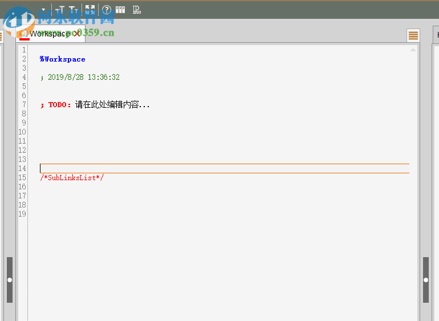Click the scroll-up arrow in editor
The width and height of the screenshot is (439, 321).
point(413,50)
